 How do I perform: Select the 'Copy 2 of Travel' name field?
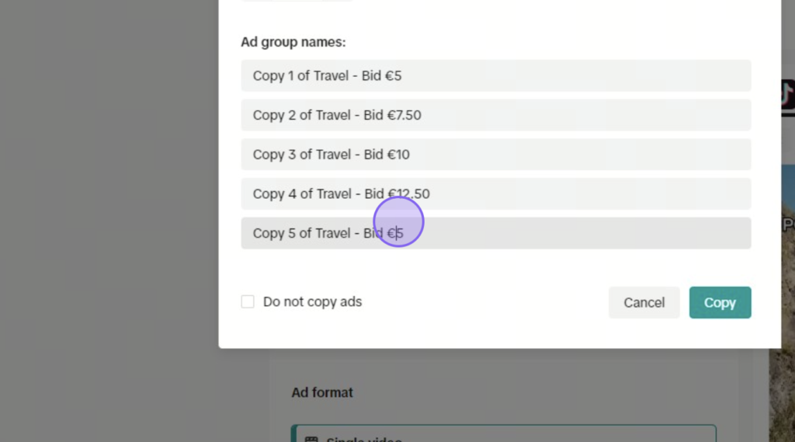point(496,115)
